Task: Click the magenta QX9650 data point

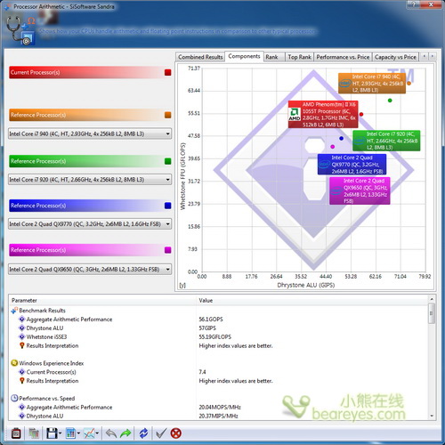Action: [x=333, y=147]
